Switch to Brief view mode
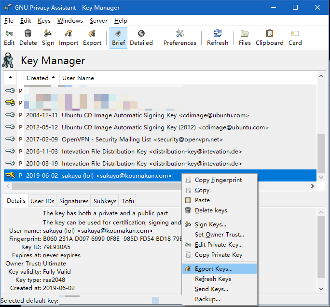This screenshot has width=330, height=307. click(x=118, y=37)
